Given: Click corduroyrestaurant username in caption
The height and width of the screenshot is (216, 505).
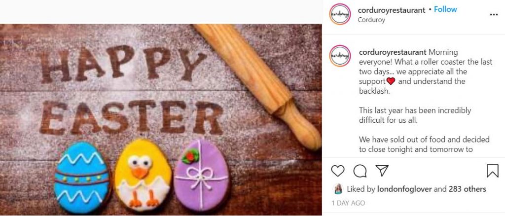Looking at the screenshot, I should (393, 52).
